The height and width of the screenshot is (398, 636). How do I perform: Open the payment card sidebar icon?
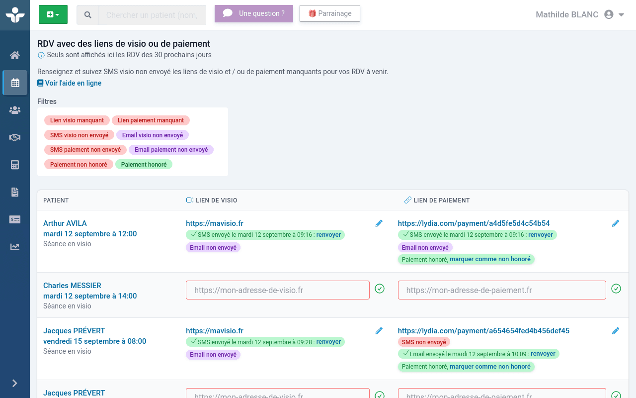coord(15,219)
